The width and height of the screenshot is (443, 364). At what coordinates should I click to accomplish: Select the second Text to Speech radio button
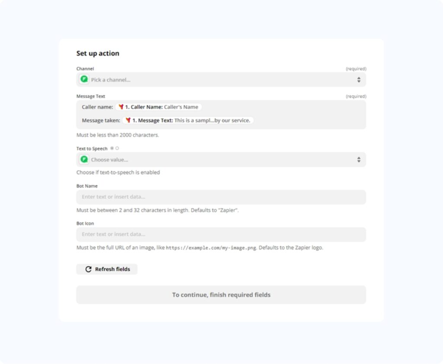click(x=117, y=148)
